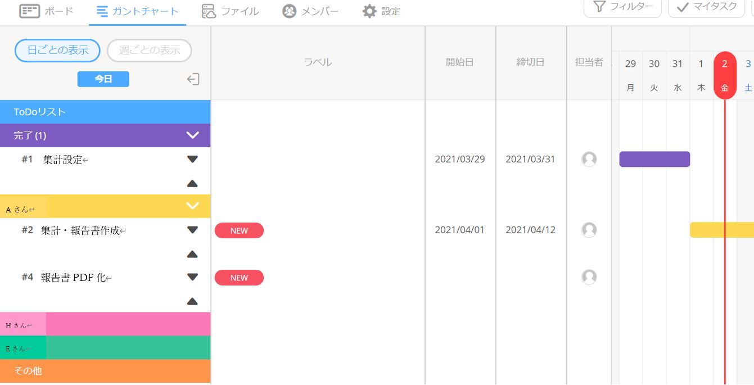This screenshot has width=754, height=385.
Task: Click the Gantt chart lines icon
Action: pyautogui.click(x=102, y=11)
